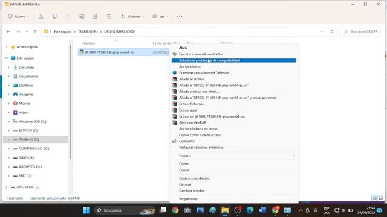Click the microphone icon in system tray
The height and width of the screenshot is (217, 387).
(316, 210)
